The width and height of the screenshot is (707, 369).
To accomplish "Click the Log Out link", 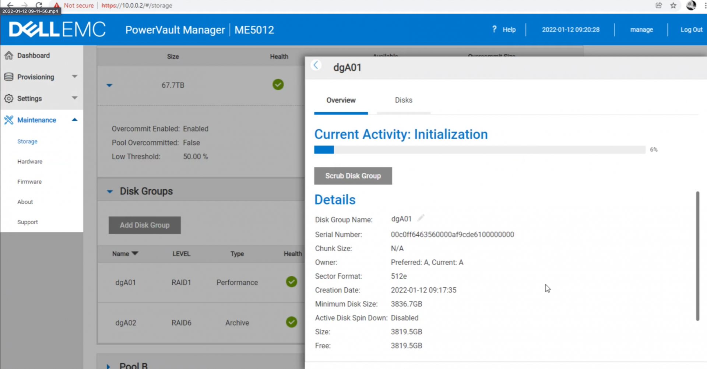I will point(691,29).
